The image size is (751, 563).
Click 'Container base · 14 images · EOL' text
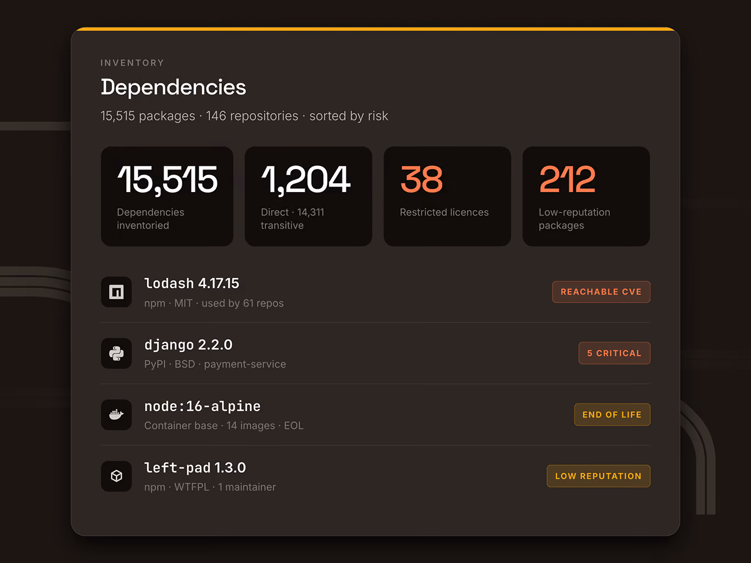[x=224, y=426]
